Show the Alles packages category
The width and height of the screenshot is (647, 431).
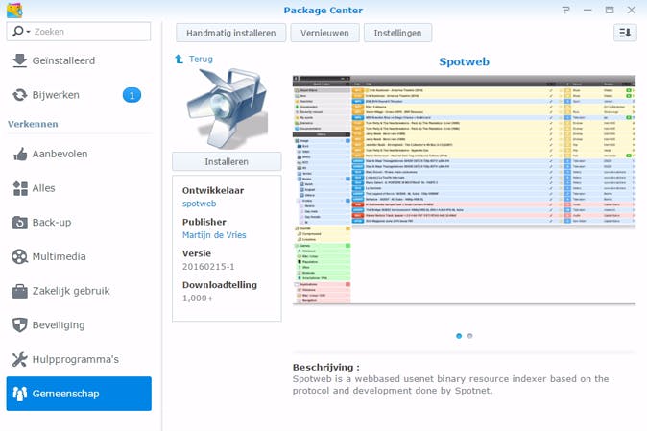point(79,188)
